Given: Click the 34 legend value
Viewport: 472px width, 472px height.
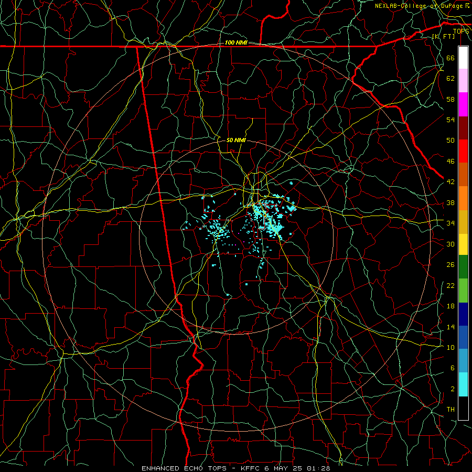Looking at the screenshot, I should click(450, 223).
